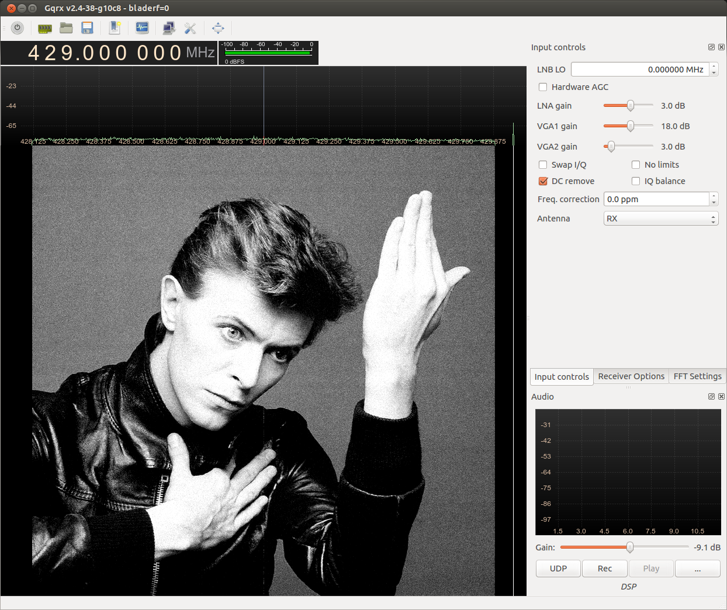The width and height of the screenshot is (727, 610).
Task: Switch to the Receiver Options tab
Action: (x=631, y=376)
